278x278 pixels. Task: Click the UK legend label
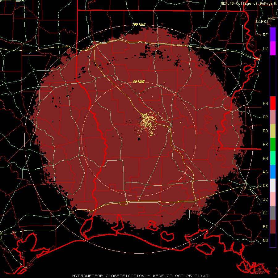265,48
